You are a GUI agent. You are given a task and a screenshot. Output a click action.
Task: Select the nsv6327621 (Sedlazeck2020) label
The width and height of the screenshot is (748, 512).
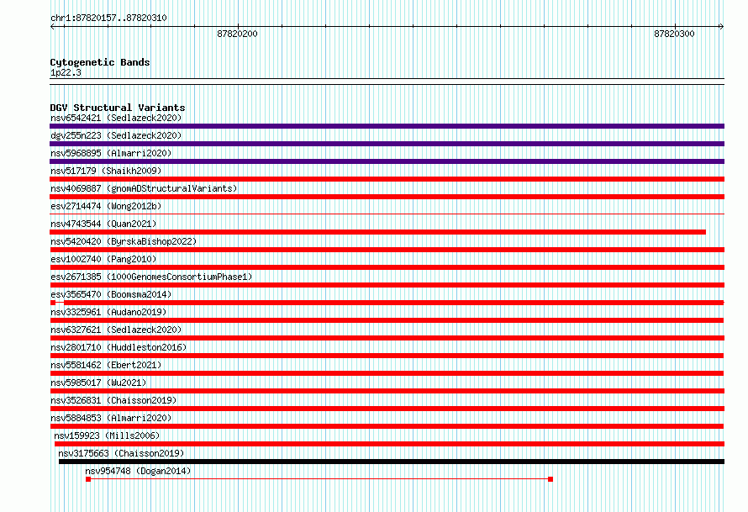click(x=116, y=330)
